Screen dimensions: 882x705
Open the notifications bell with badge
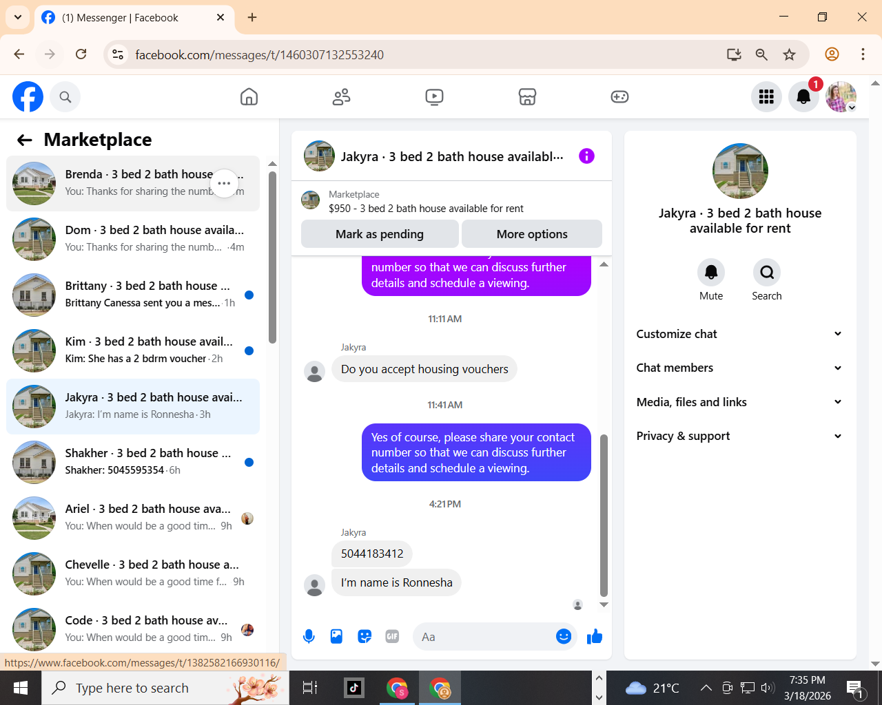(x=803, y=97)
